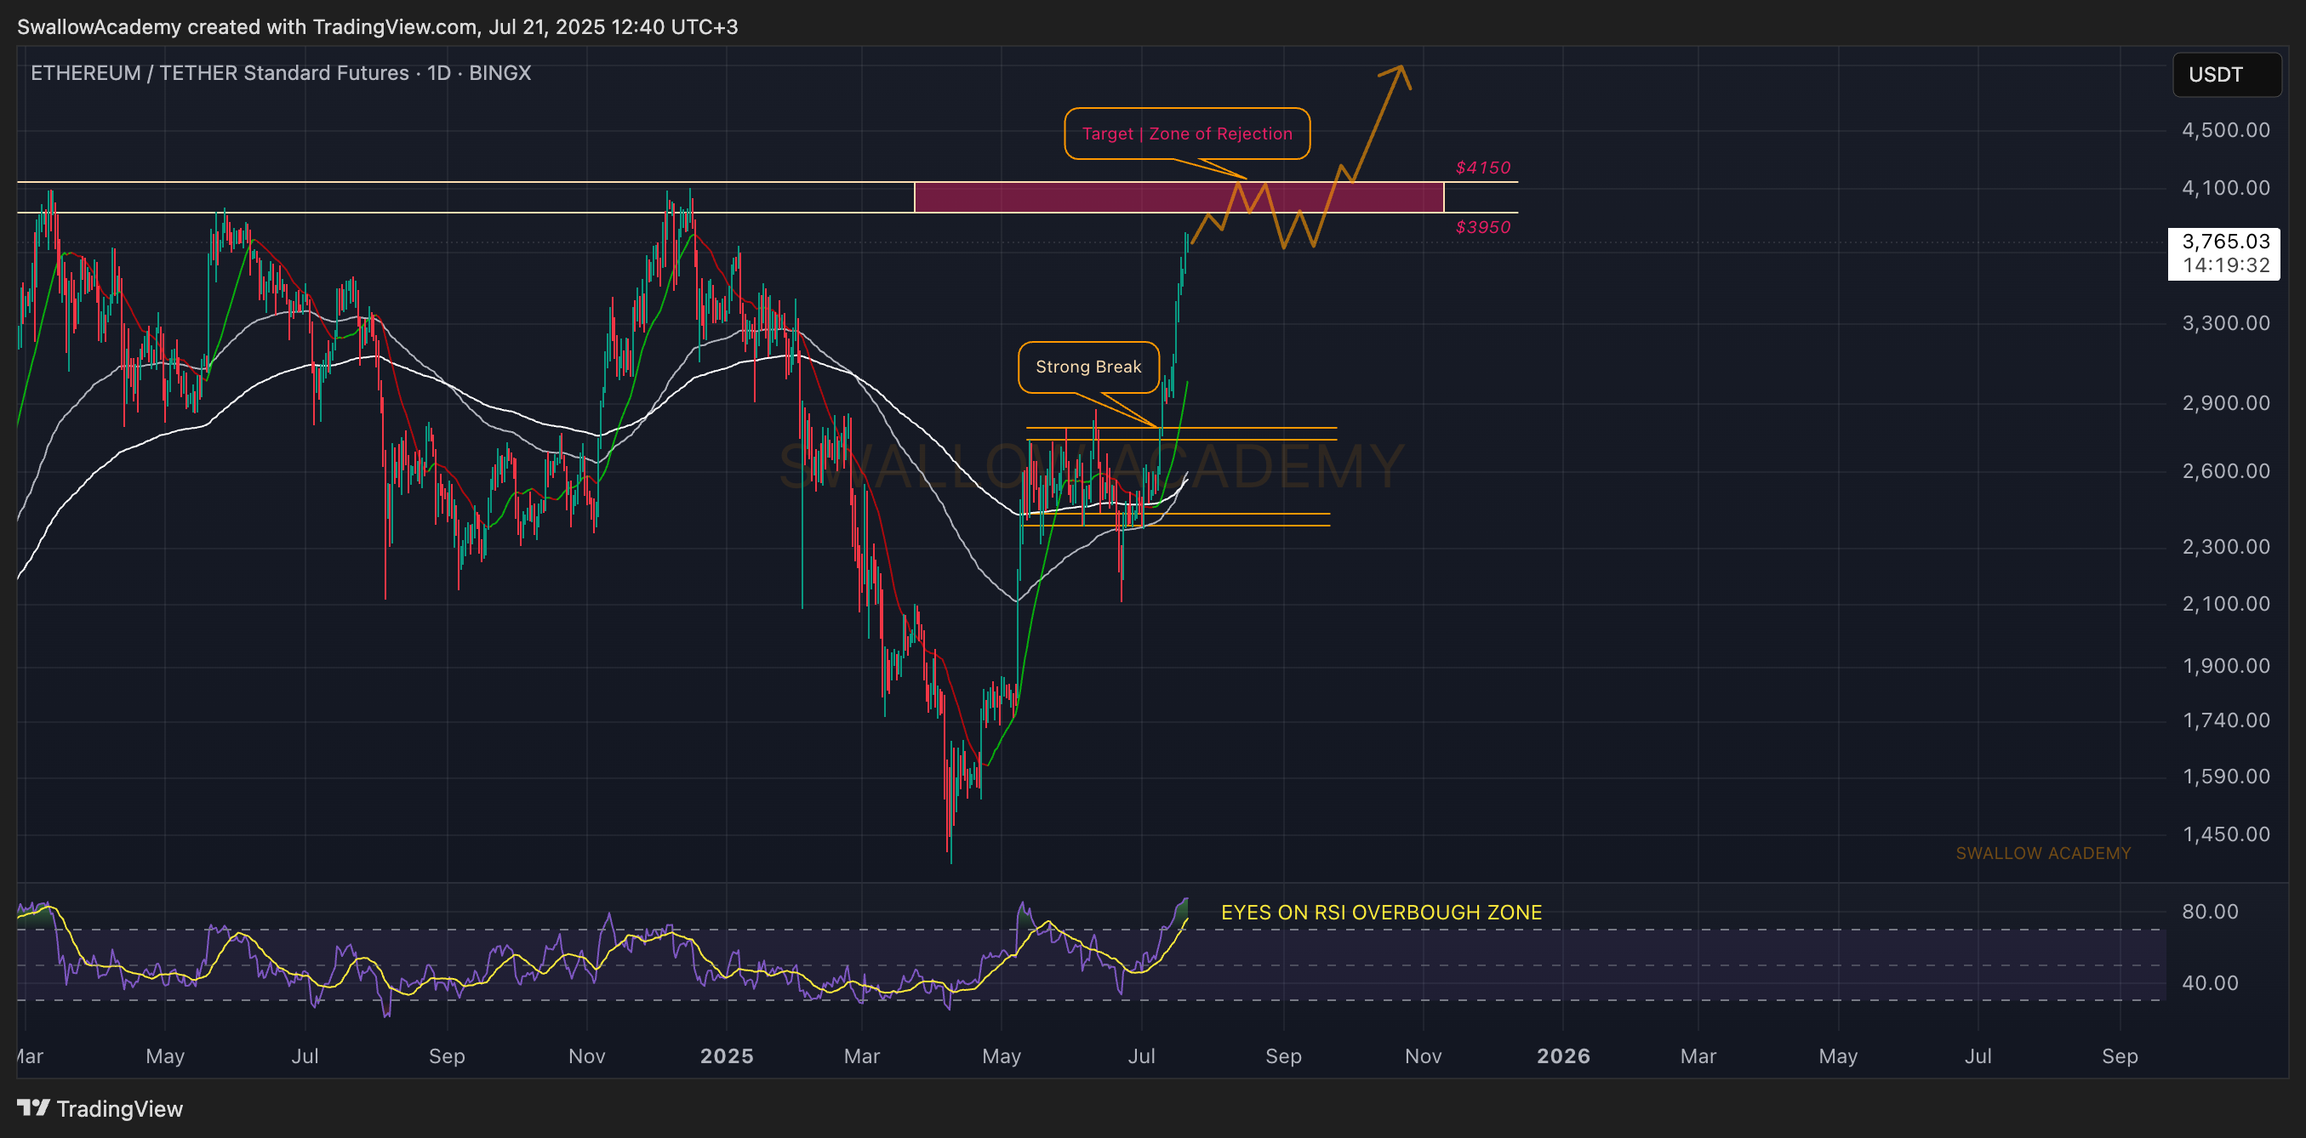Click the 2,900.00 price axis label
The height and width of the screenshot is (1138, 2306).
[x=2225, y=402]
